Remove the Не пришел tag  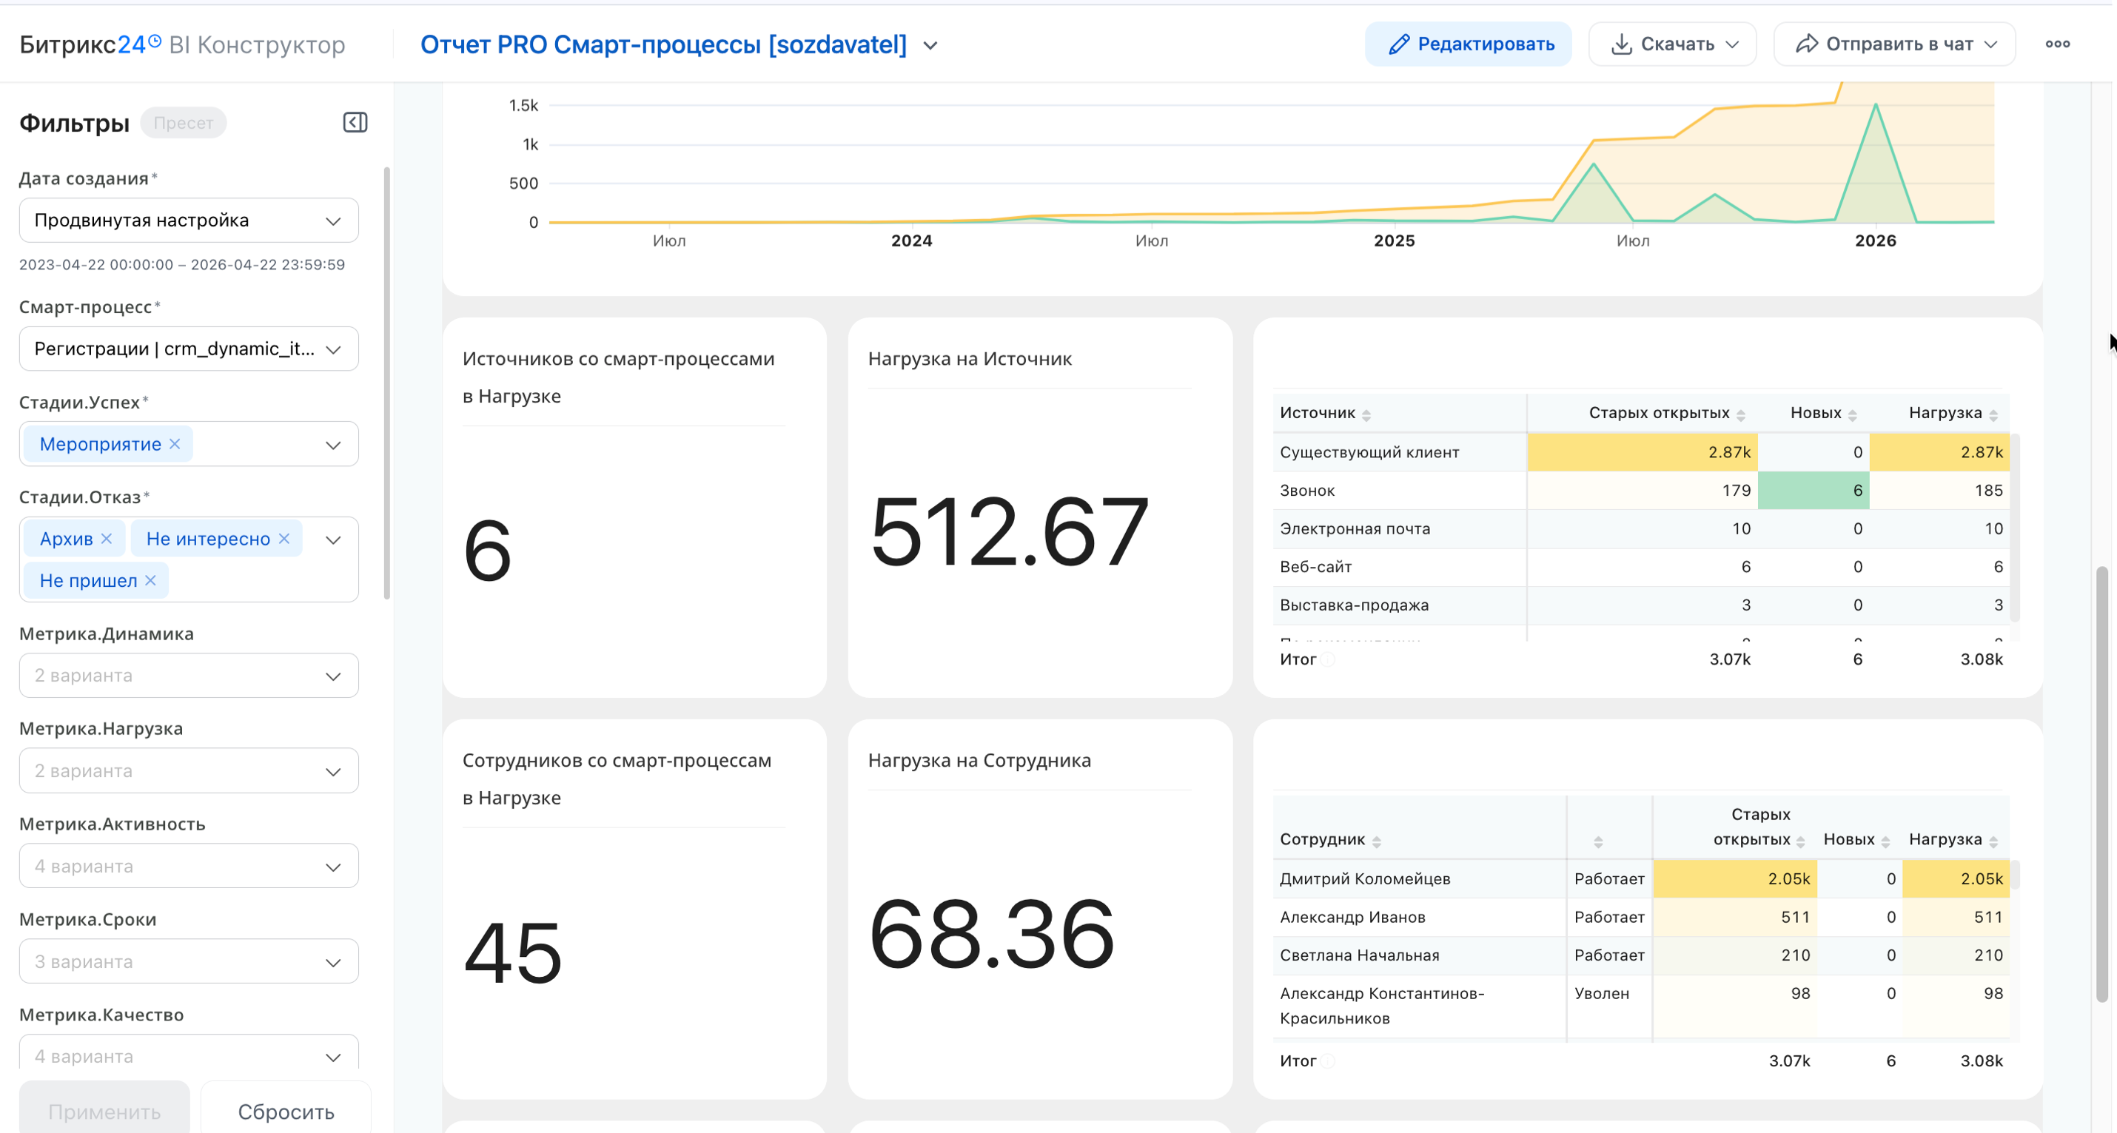point(150,580)
